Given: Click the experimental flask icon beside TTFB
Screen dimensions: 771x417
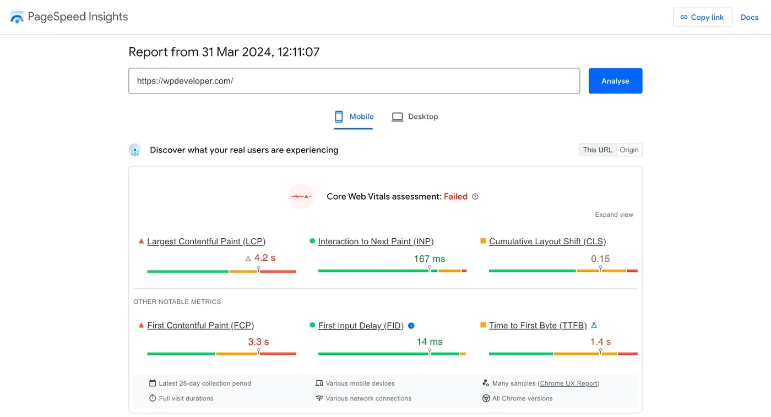Looking at the screenshot, I should click(x=594, y=325).
